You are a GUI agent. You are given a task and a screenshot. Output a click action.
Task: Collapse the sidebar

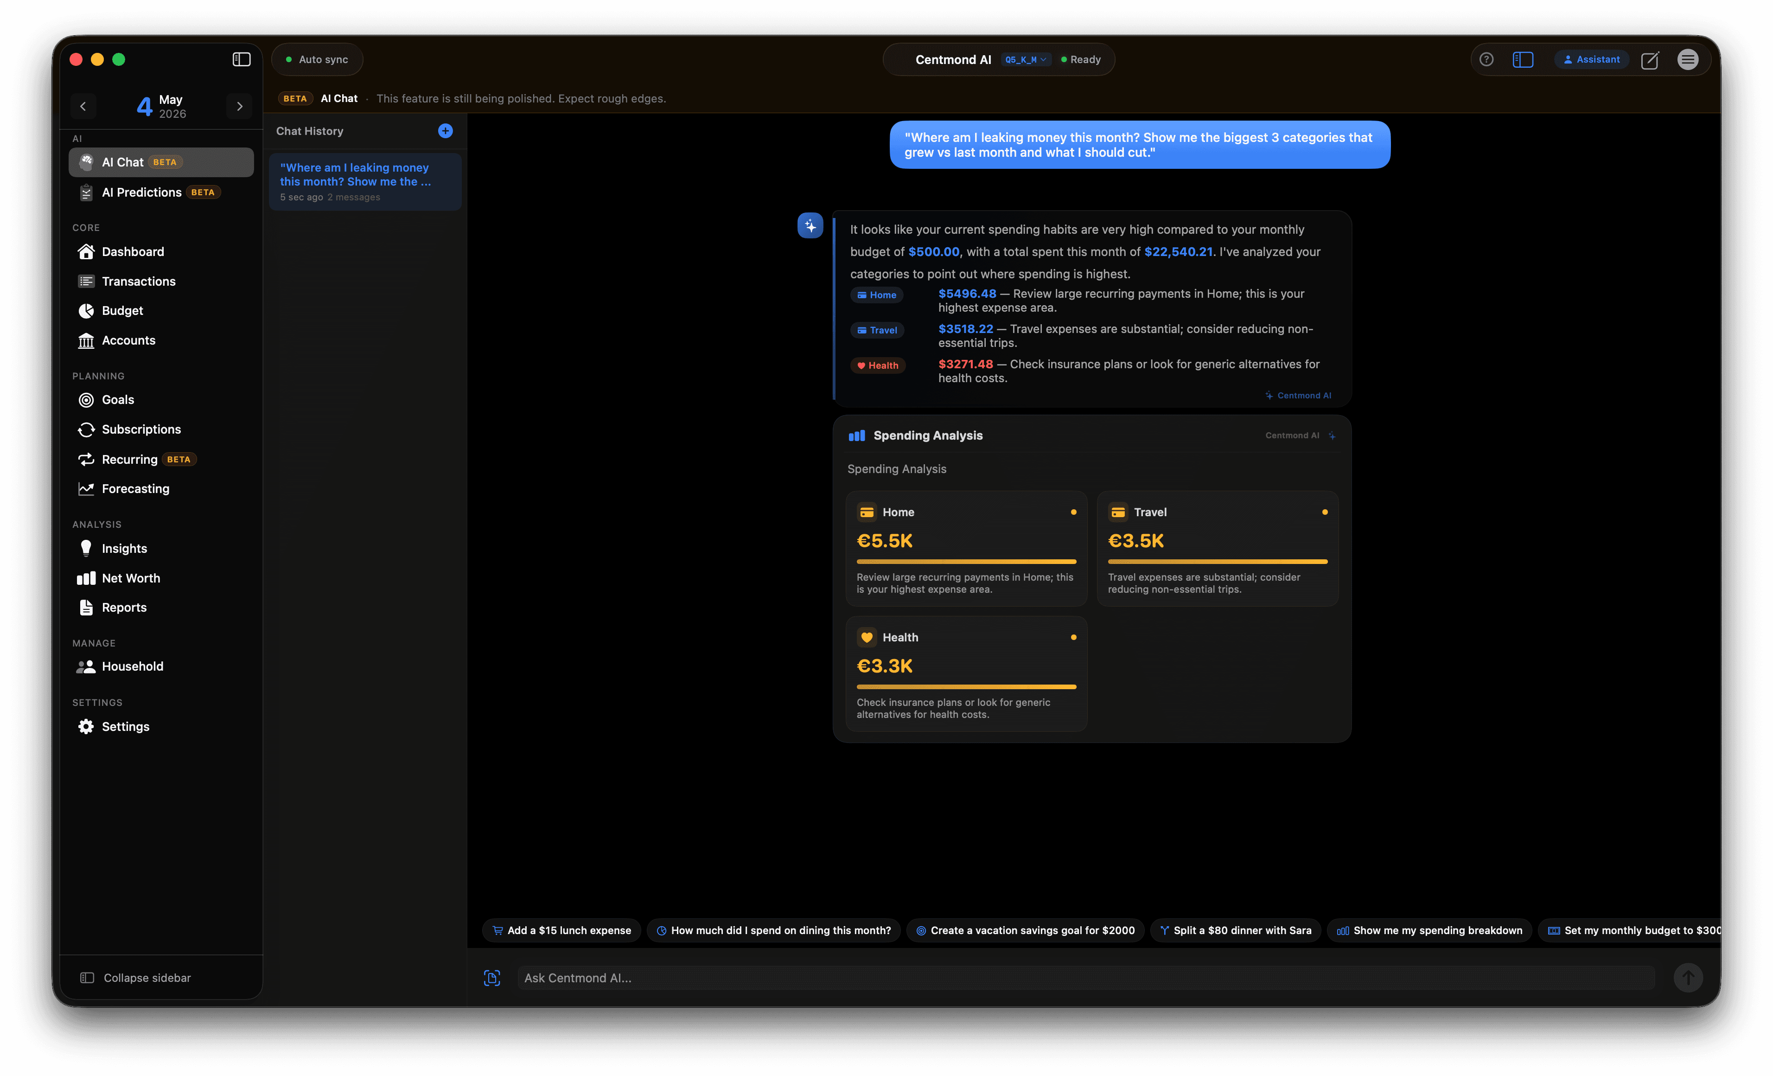click(x=135, y=977)
